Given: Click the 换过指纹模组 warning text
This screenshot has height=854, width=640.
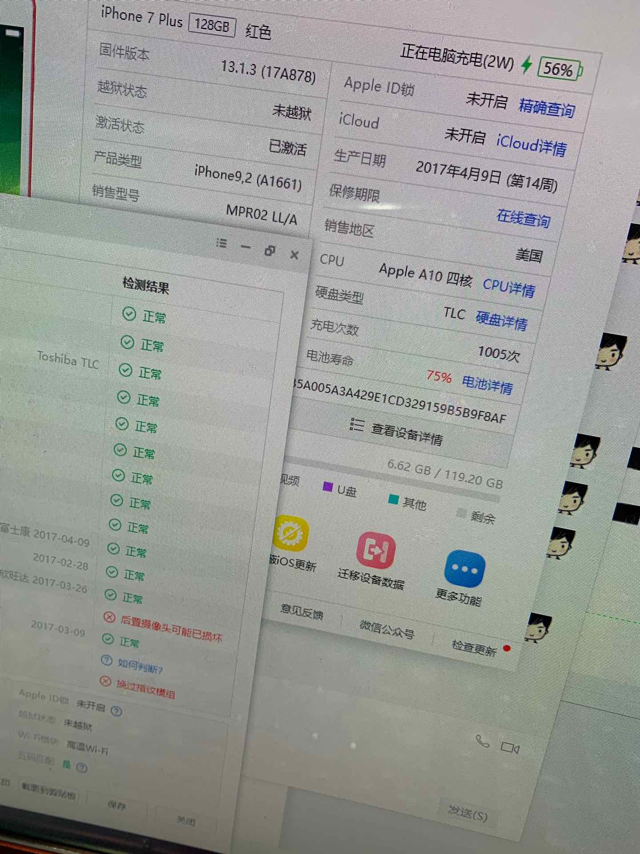Looking at the screenshot, I should coord(146,689).
